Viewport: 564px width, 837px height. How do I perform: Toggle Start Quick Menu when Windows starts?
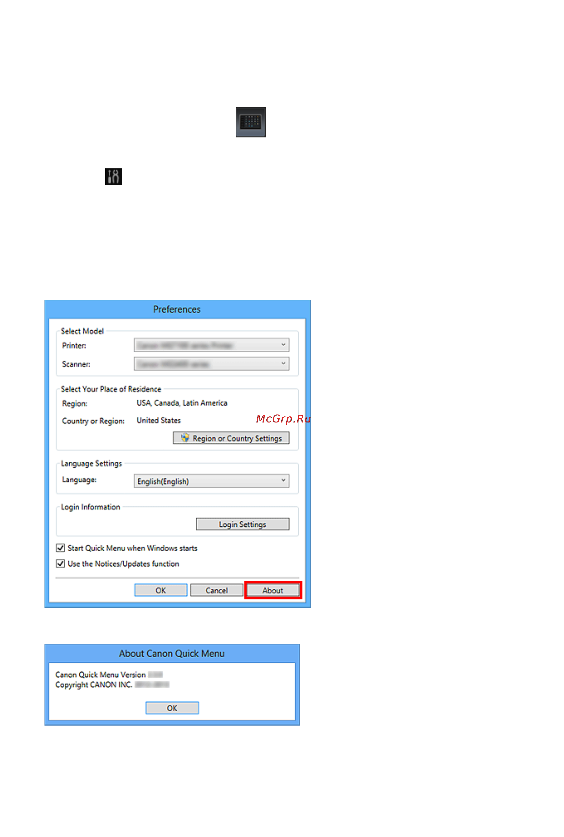(61, 548)
